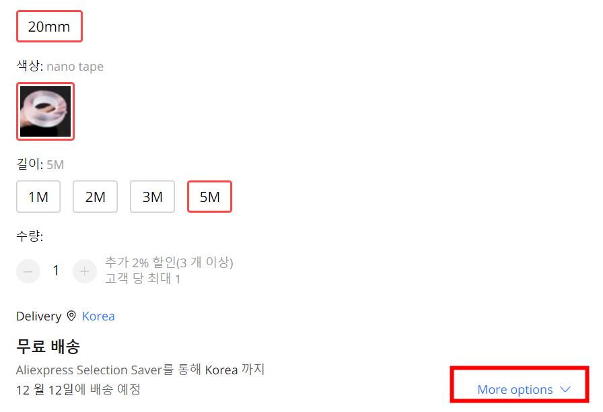The height and width of the screenshot is (412, 603).
Task: Click the Aliexpress Selection Saver shipping text
Action: point(141,370)
